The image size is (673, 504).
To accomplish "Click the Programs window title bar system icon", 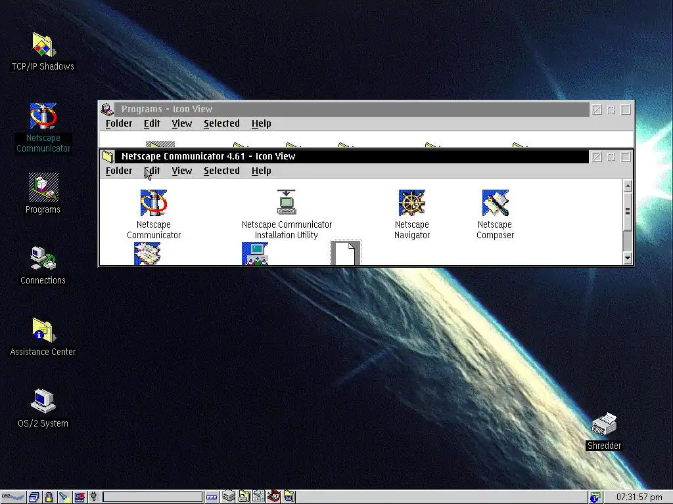I will coord(107,110).
